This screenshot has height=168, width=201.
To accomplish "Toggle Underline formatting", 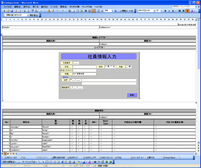I will tap(173, 11).
